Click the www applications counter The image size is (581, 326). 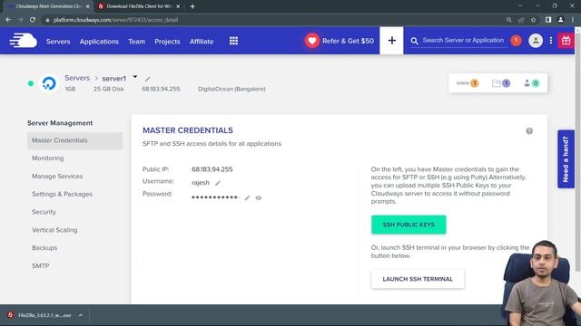(468, 83)
